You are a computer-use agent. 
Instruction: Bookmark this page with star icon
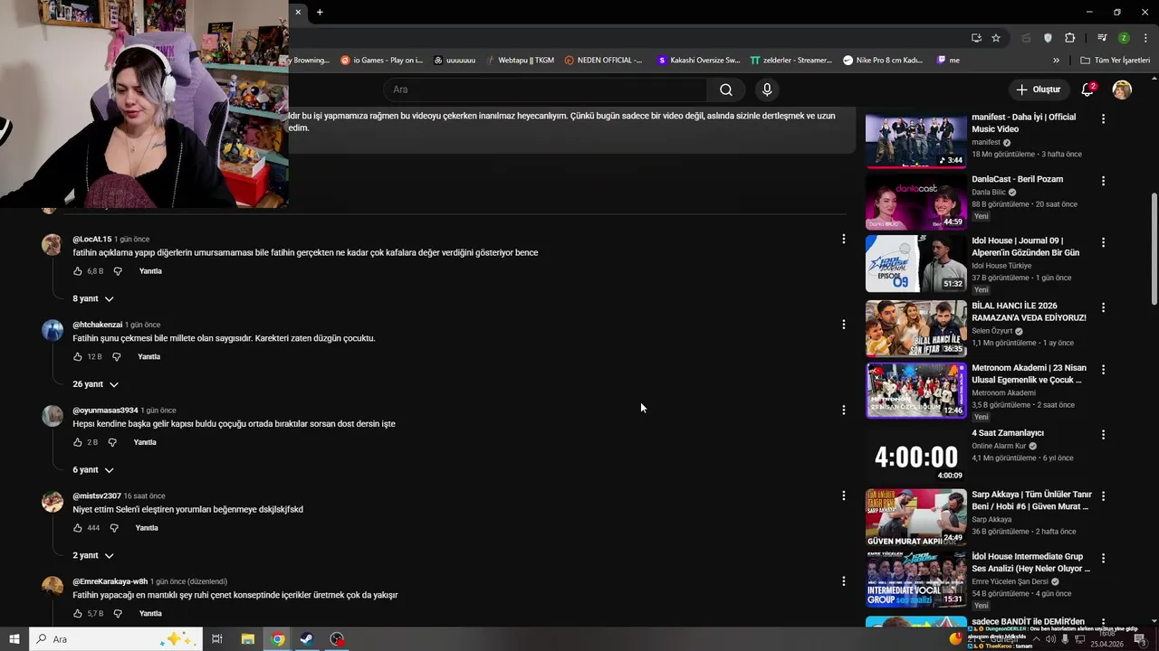point(996,38)
